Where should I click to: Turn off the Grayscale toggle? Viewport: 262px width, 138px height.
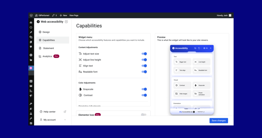click(x=144, y=89)
